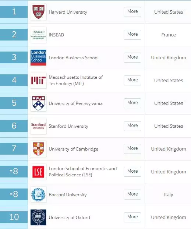Expand More for University of Oxford
The image size is (191, 229).
pos(132,217)
